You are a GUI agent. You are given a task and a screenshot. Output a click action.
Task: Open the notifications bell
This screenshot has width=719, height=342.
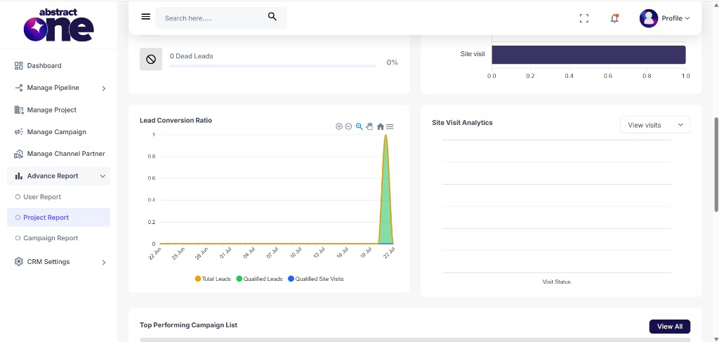(x=614, y=18)
